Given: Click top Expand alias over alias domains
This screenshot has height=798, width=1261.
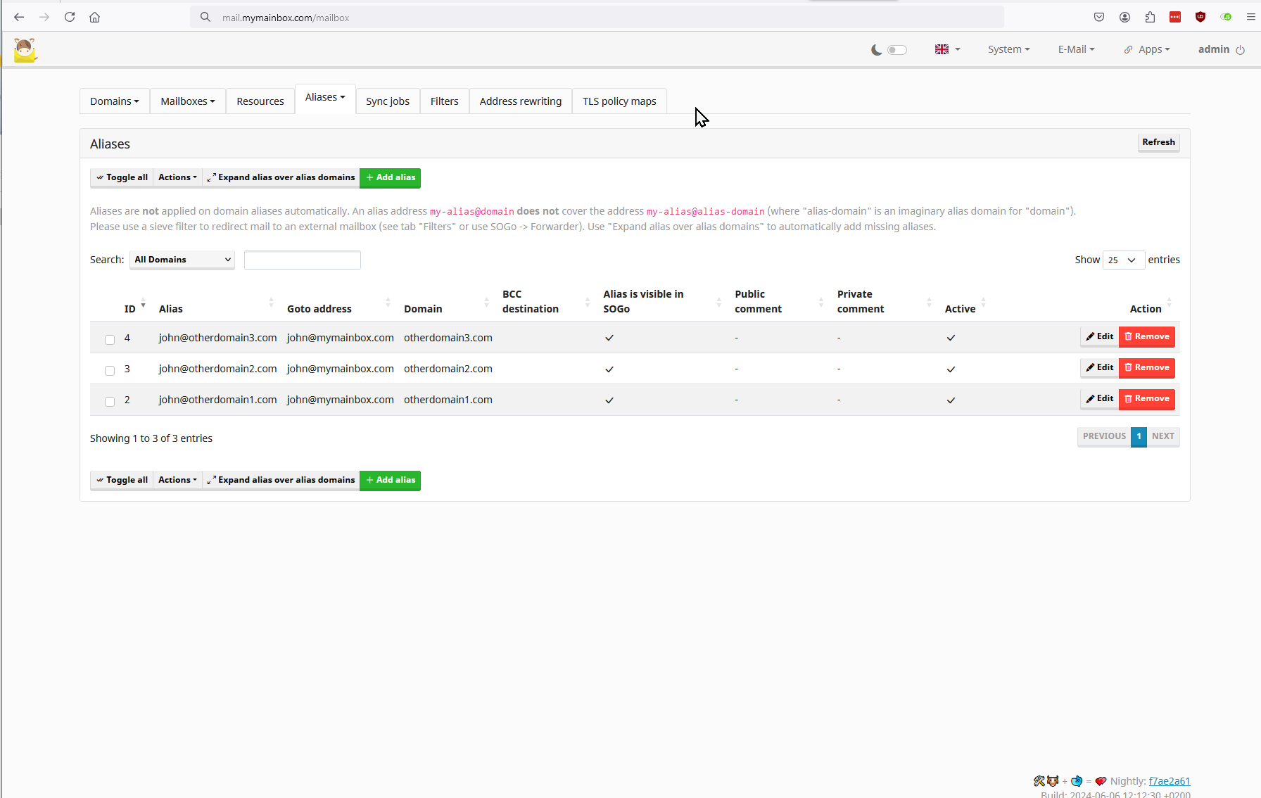Looking at the screenshot, I should coord(281,177).
